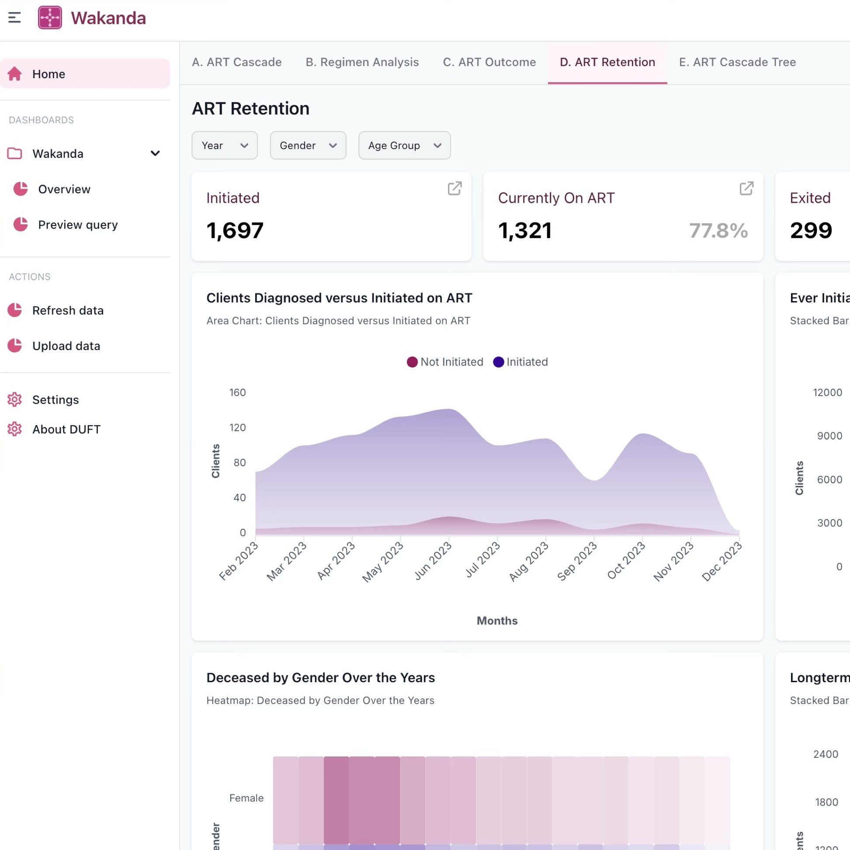Click the Exited value 299
Screen dimensions: 850x850
[x=811, y=231]
